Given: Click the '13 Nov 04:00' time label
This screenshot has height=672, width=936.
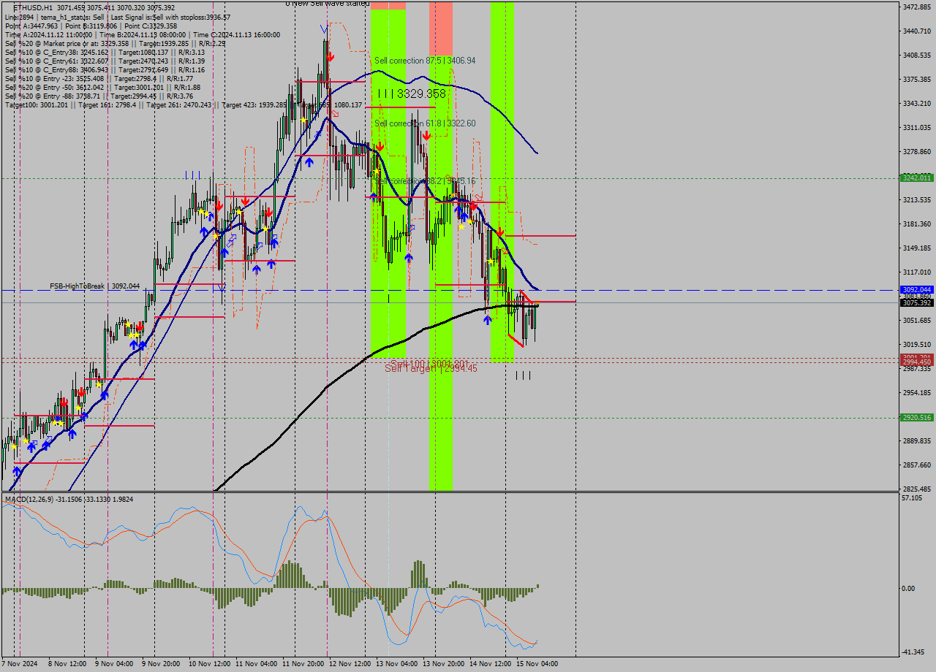Looking at the screenshot, I should pyautogui.click(x=396, y=664).
